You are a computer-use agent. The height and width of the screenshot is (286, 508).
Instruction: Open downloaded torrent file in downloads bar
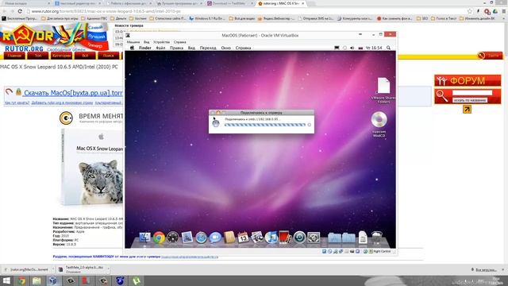pyautogui.click(x=29, y=269)
